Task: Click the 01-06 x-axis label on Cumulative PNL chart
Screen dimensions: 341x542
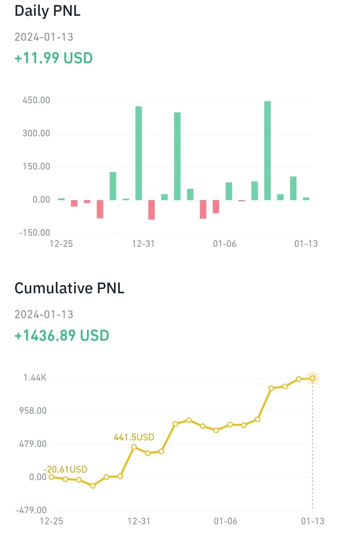Action: click(x=225, y=521)
